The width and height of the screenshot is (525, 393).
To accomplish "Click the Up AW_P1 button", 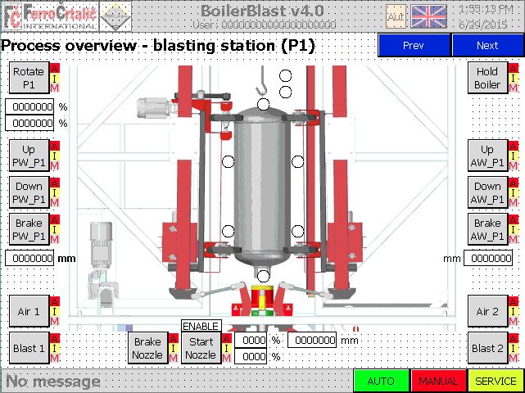I will (487, 156).
